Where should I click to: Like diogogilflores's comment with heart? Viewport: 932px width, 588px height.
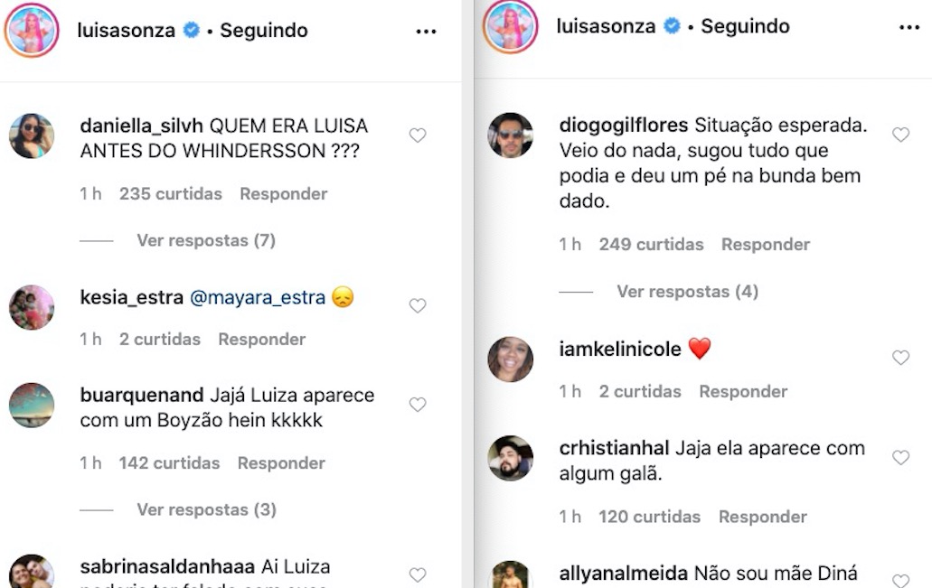click(900, 135)
